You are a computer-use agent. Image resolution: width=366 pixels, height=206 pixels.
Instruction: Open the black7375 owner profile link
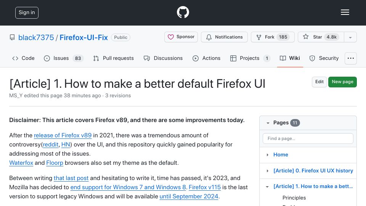(x=36, y=37)
